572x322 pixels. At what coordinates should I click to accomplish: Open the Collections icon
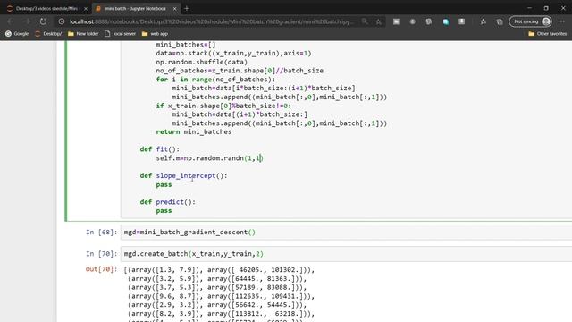(x=500, y=21)
